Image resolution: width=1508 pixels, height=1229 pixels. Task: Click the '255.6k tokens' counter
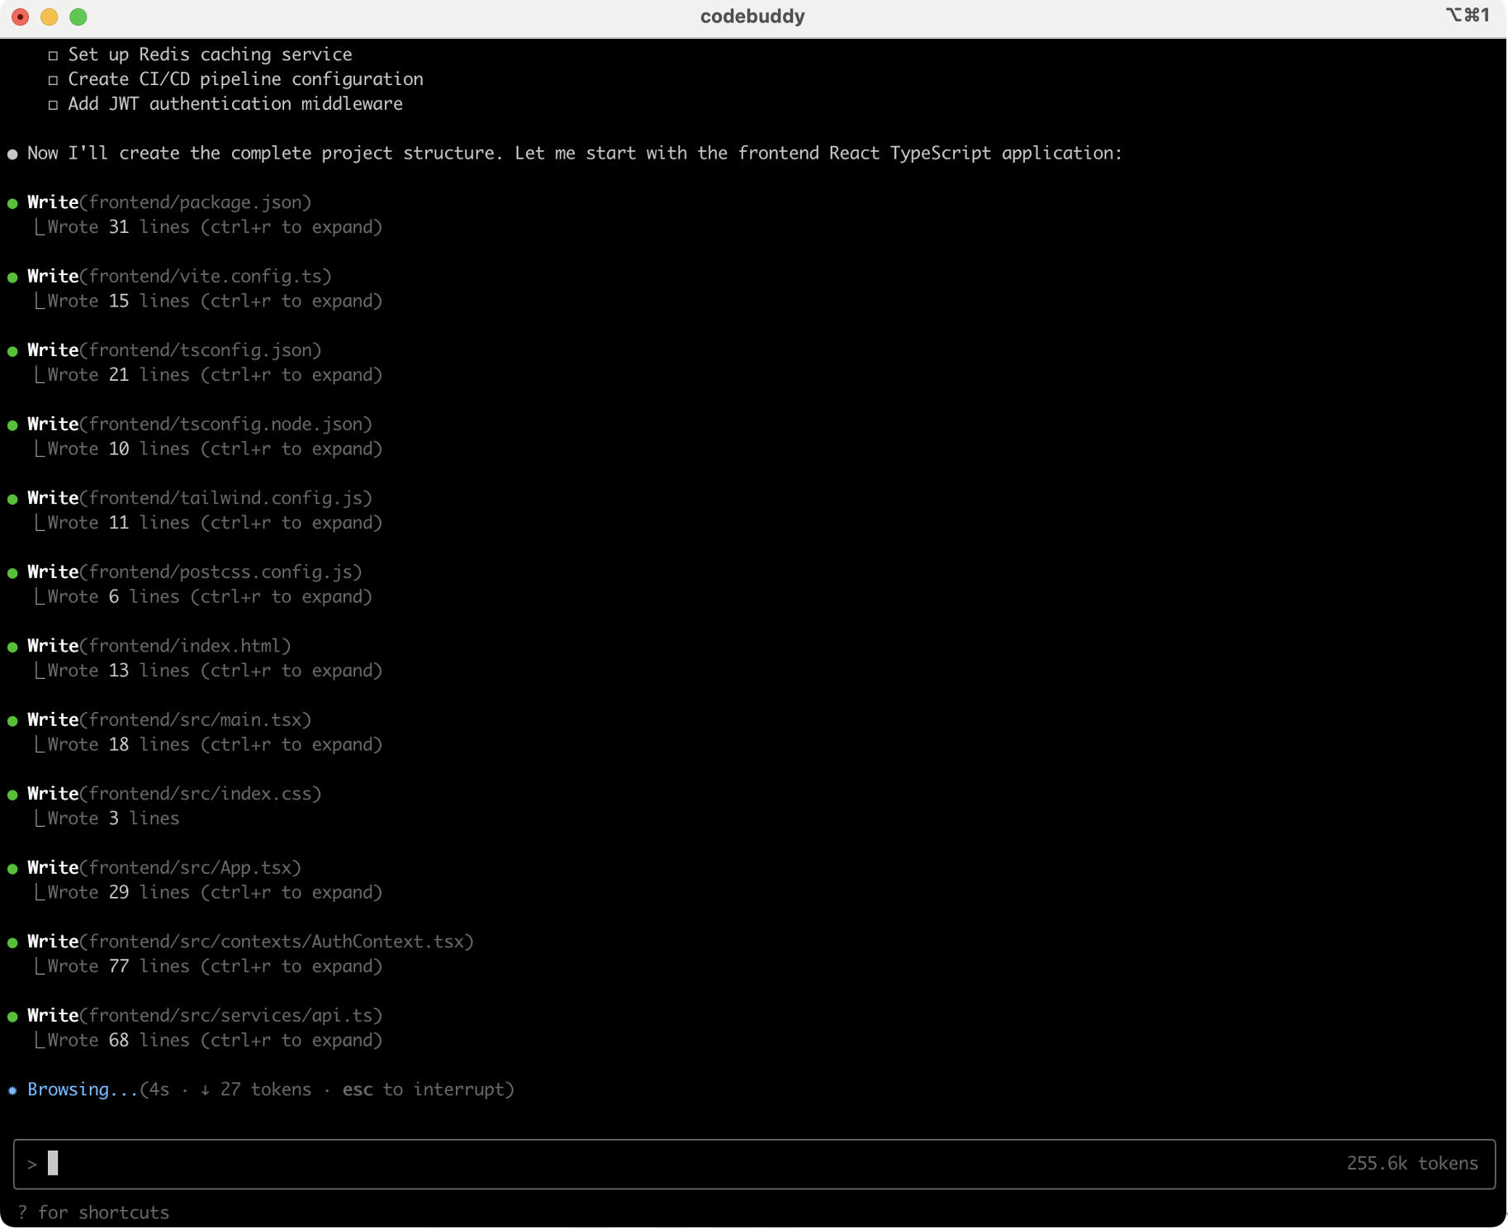coord(1412,1164)
